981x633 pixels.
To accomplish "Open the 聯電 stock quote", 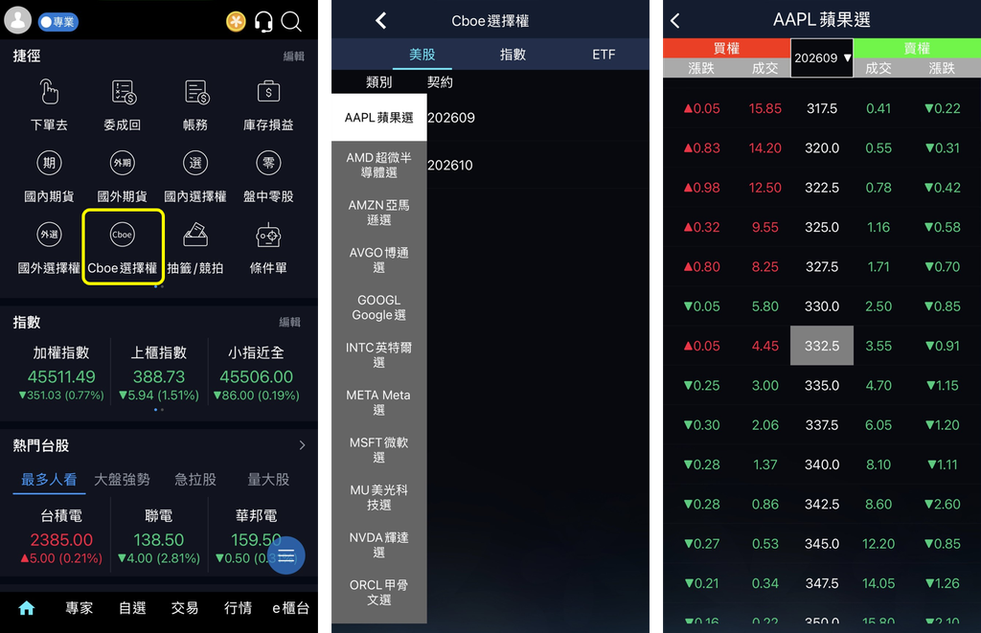I will [x=159, y=536].
